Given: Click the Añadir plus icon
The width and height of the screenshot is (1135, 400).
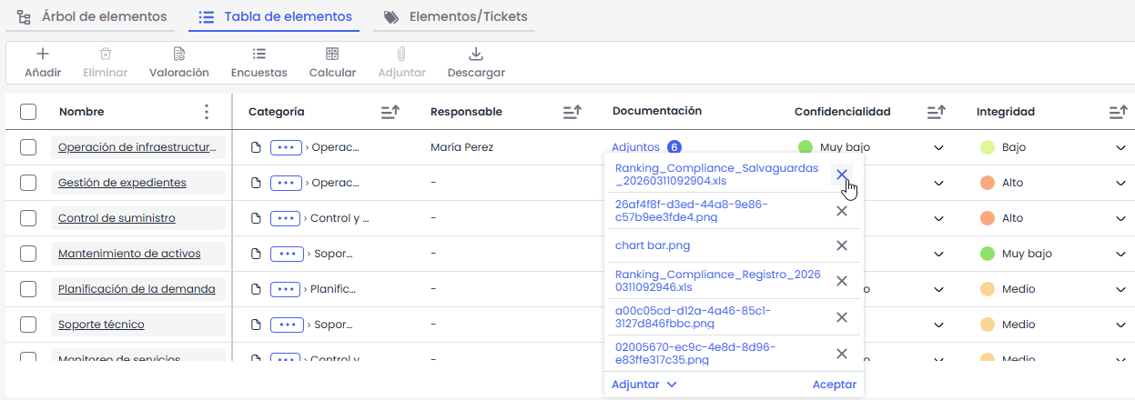Looking at the screenshot, I should pos(43,55).
